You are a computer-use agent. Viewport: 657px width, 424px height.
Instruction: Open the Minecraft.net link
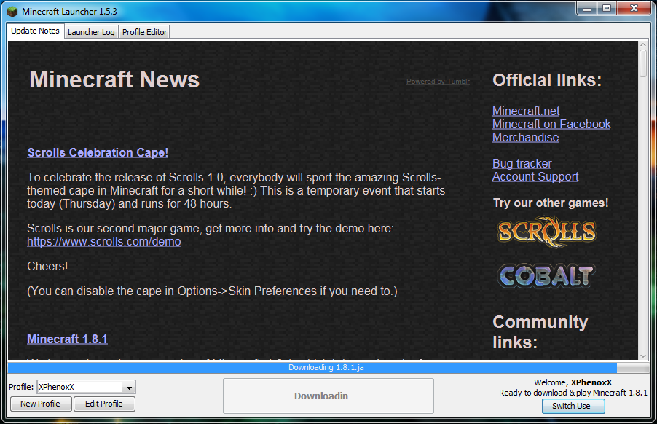point(526,111)
